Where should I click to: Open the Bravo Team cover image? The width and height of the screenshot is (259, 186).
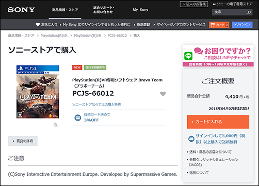(38, 92)
